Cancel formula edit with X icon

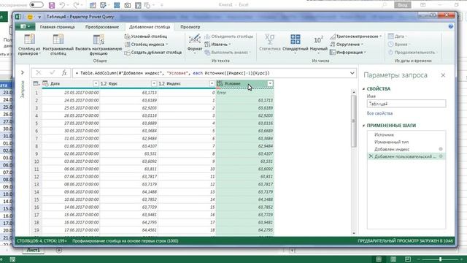coord(39,73)
